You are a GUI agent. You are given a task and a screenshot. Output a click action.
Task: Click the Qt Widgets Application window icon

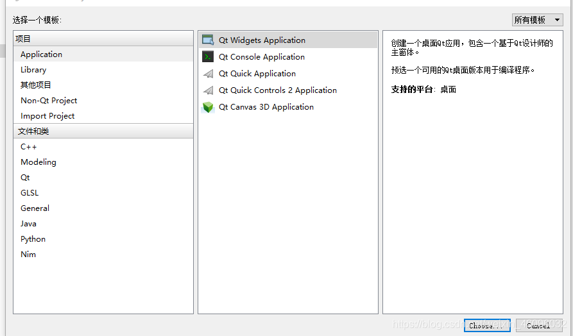click(x=208, y=40)
